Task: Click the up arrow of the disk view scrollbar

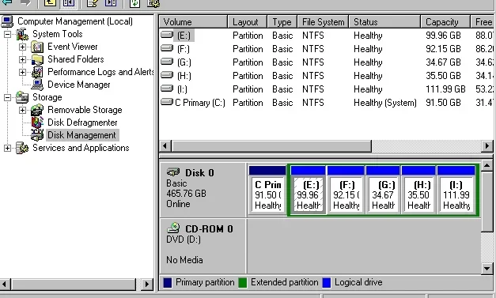Action: click(487, 165)
